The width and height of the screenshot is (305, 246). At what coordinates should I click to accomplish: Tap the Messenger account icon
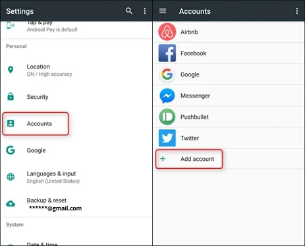pyautogui.click(x=167, y=95)
